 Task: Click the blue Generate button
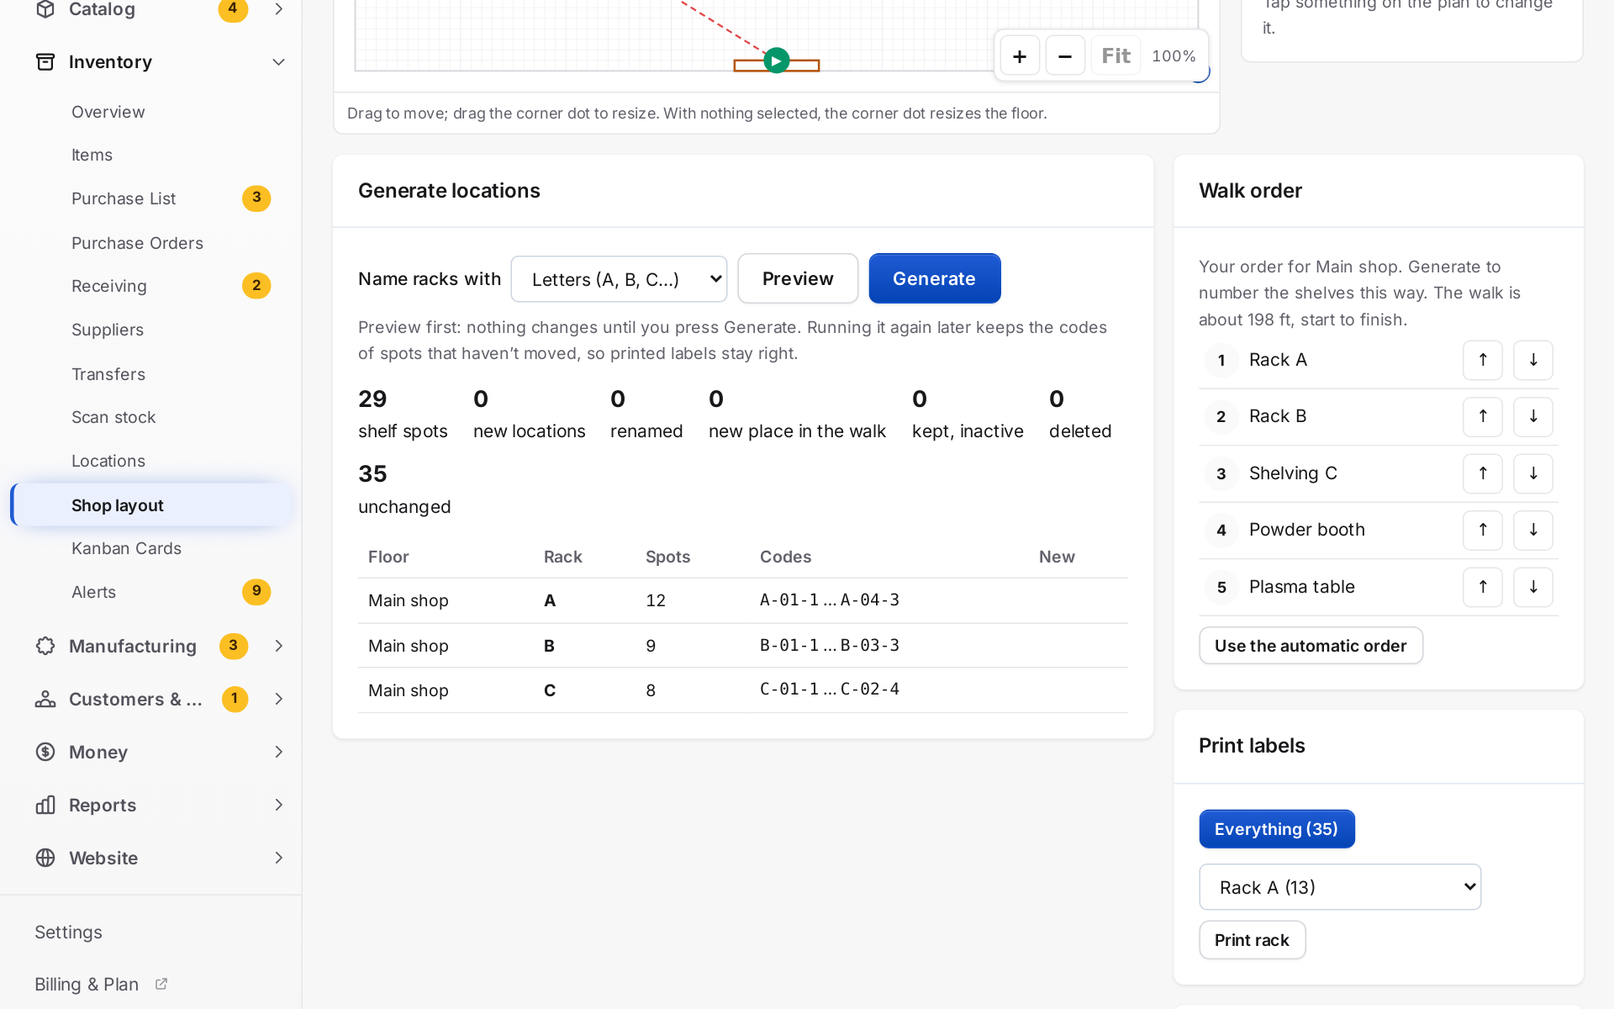click(x=934, y=278)
